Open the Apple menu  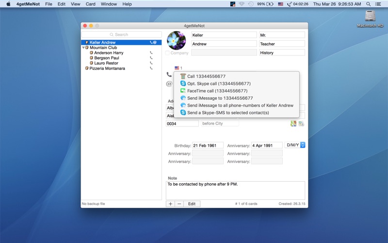coord(8,4)
